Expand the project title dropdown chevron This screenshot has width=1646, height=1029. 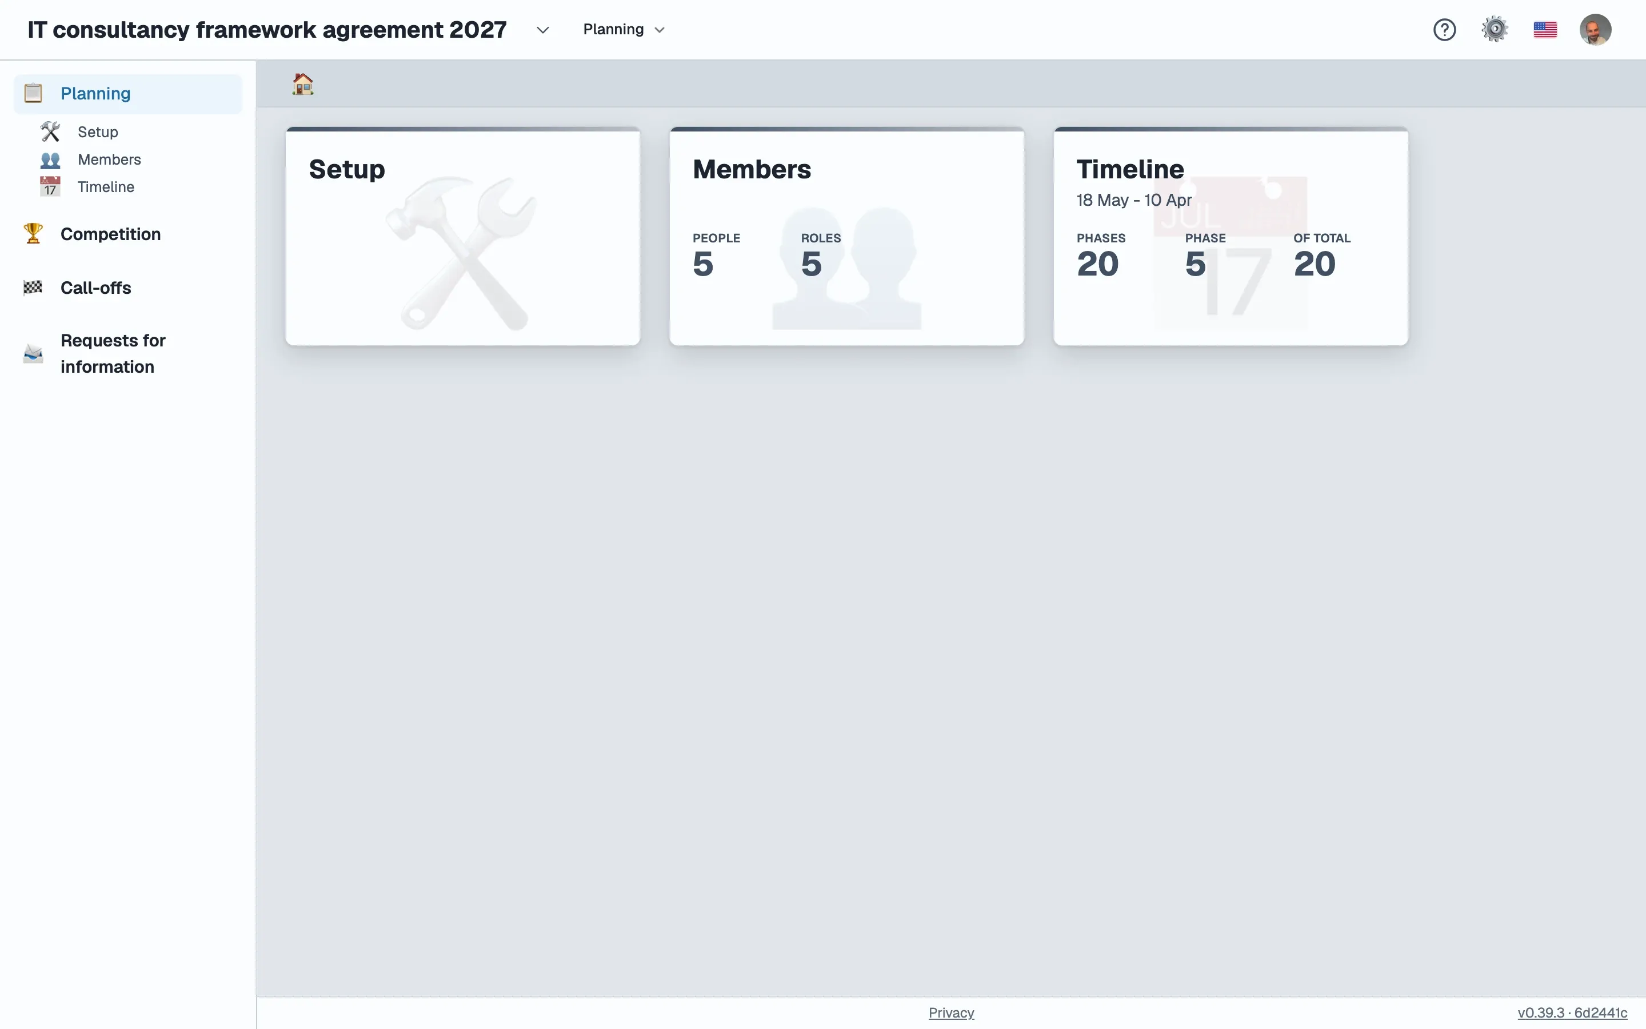pyautogui.click(x=542, y=30)
